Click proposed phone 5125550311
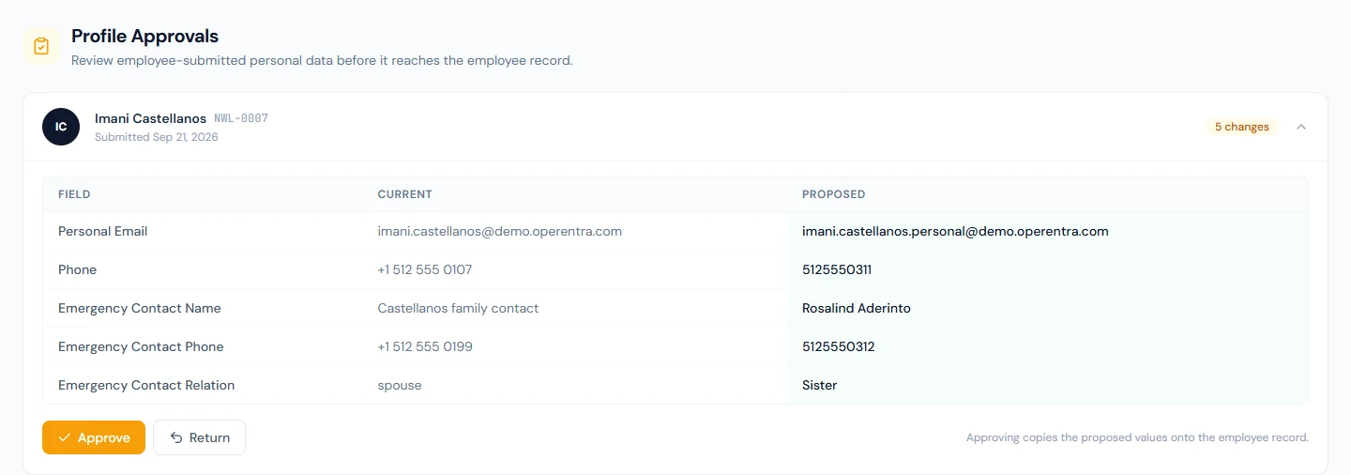1351x475 pixels. coord(837,269)
